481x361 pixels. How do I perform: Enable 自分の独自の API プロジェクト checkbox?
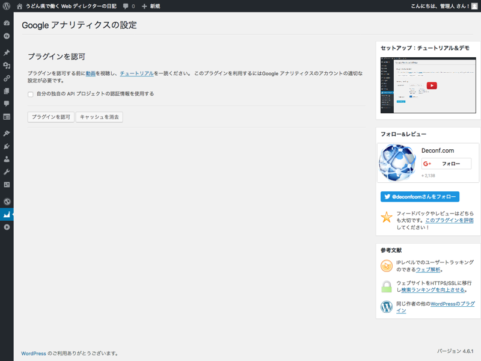click(x=31, y=94)
